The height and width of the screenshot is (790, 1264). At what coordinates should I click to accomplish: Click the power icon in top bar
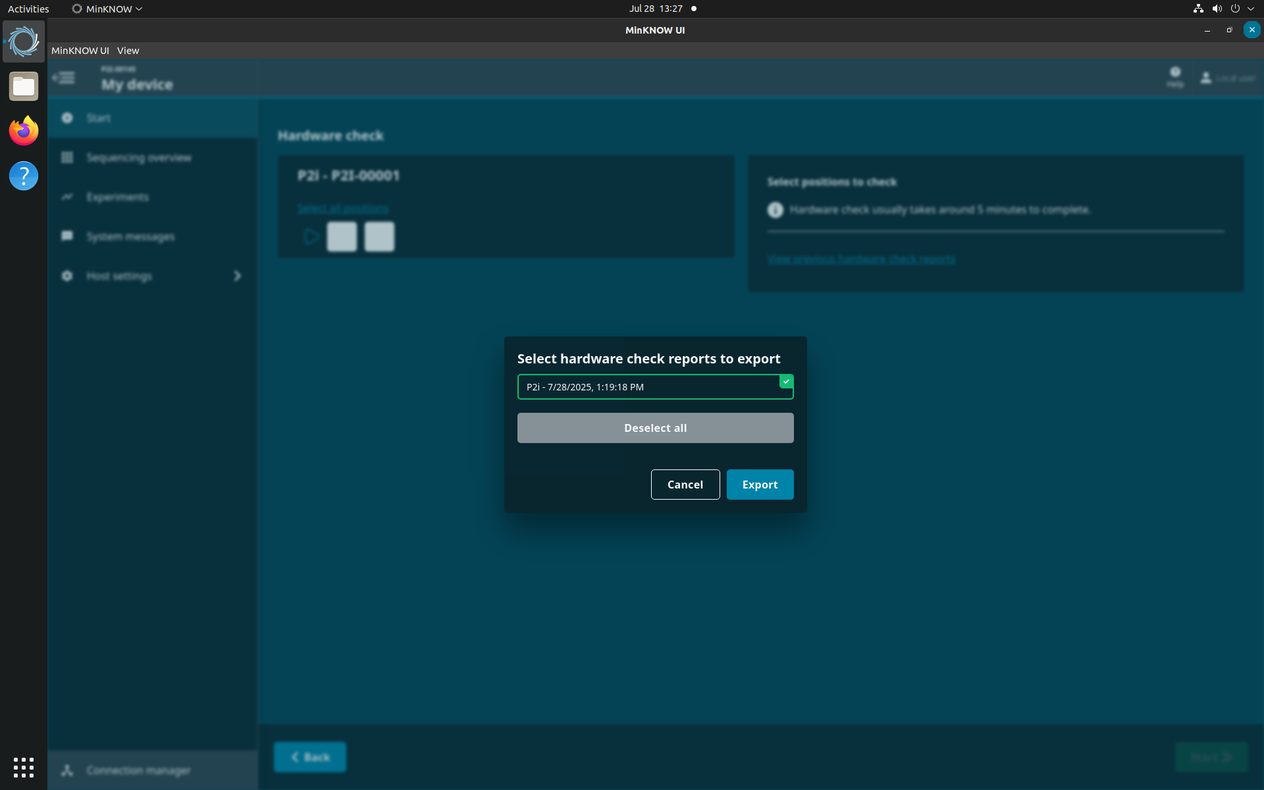pyautogui.click(x=1235, y=9)
